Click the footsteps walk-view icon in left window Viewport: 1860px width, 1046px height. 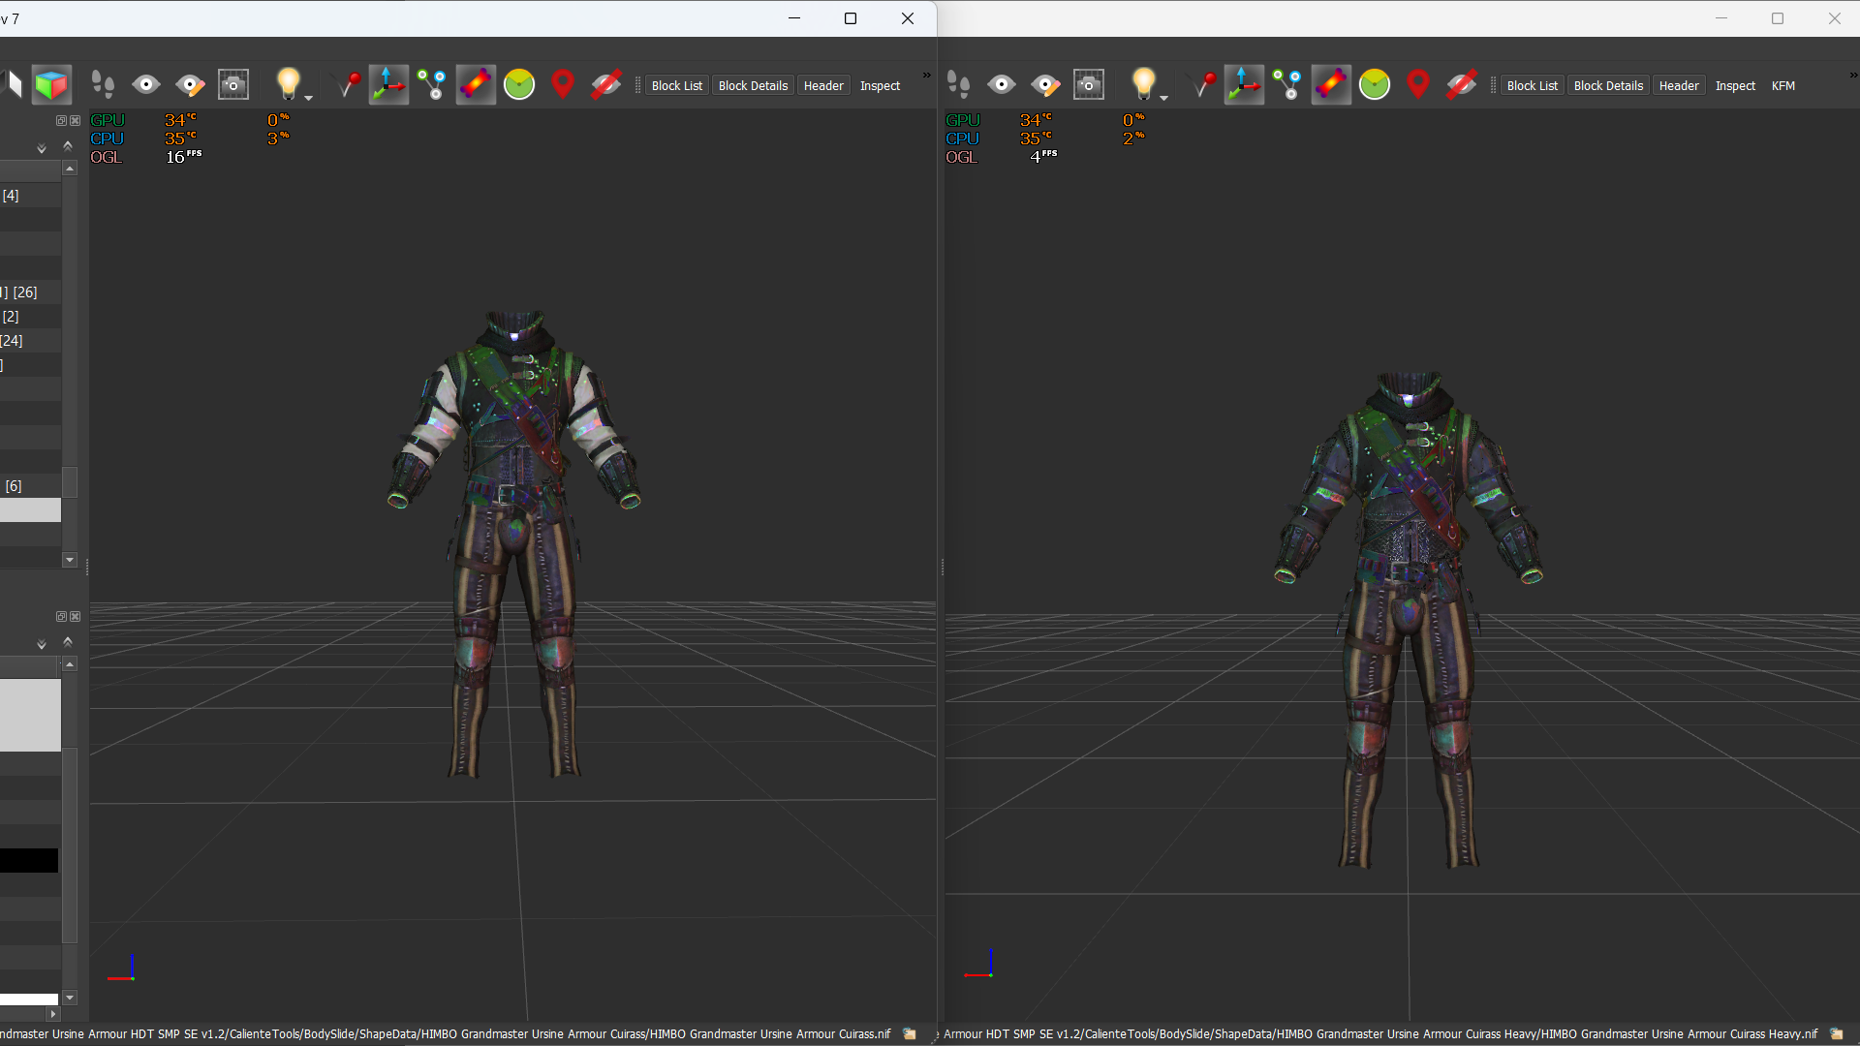tap(103, 85)
